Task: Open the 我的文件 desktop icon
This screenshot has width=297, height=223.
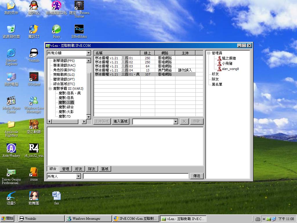Action: (10, 7)
